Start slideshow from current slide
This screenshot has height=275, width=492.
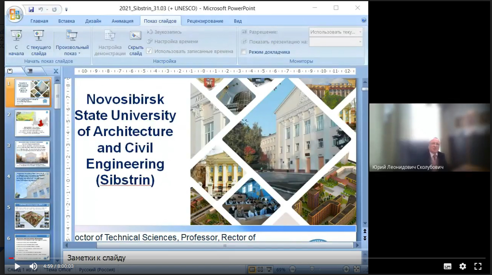[39, 43]
